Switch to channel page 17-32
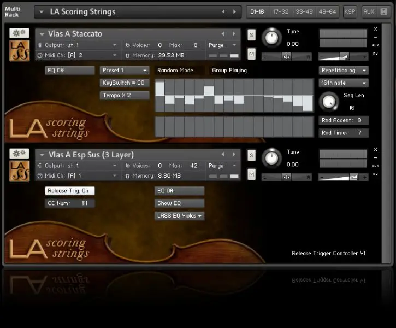This screenshot has height=328, width=396. click(281, 11)
